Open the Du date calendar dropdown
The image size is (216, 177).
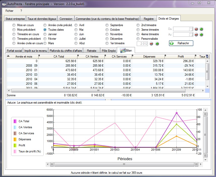191,29
